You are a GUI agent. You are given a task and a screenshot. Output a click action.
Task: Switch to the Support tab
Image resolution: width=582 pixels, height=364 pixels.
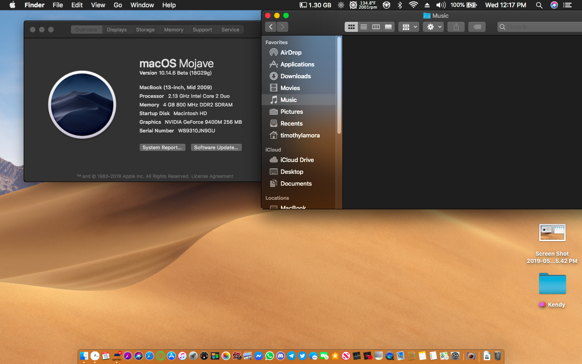(x=202, y=30)
